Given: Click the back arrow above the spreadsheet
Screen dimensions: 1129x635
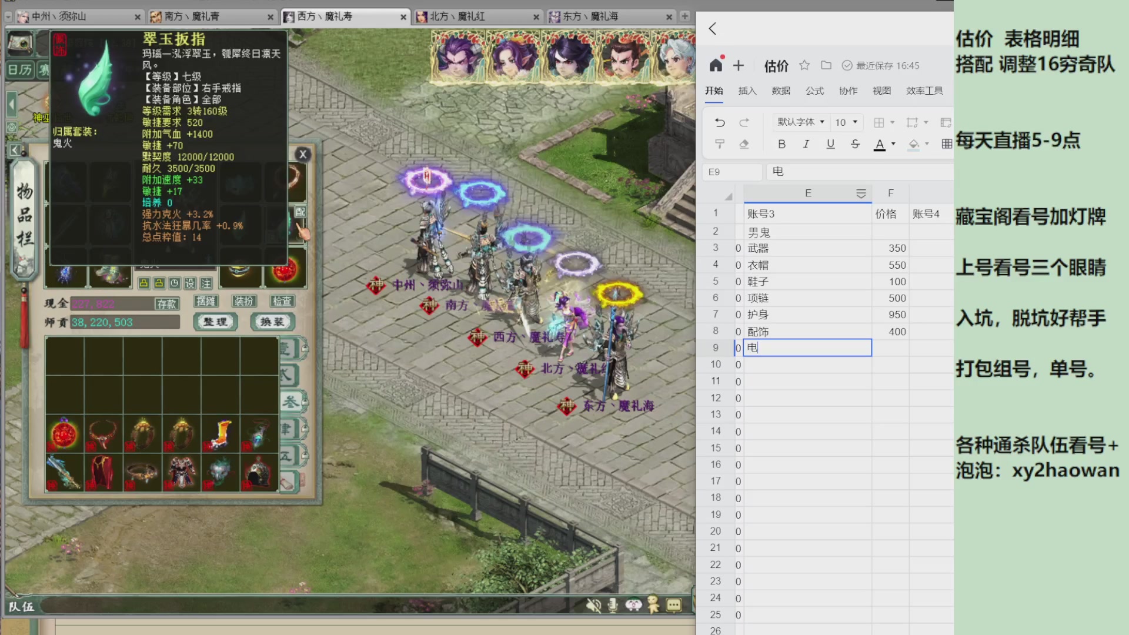Looking at the screenshot, I should click(713, 29).
